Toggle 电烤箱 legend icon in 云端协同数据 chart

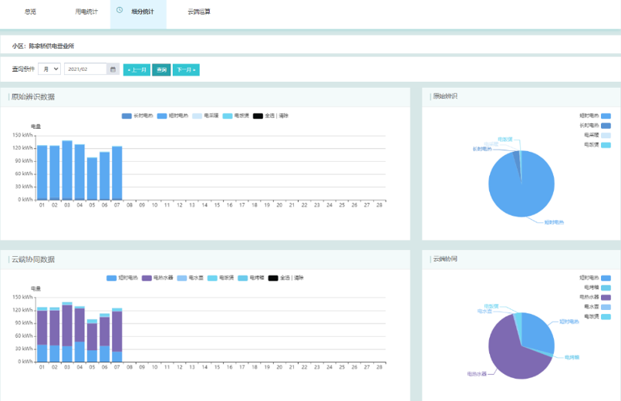click(x=242, y=278)
